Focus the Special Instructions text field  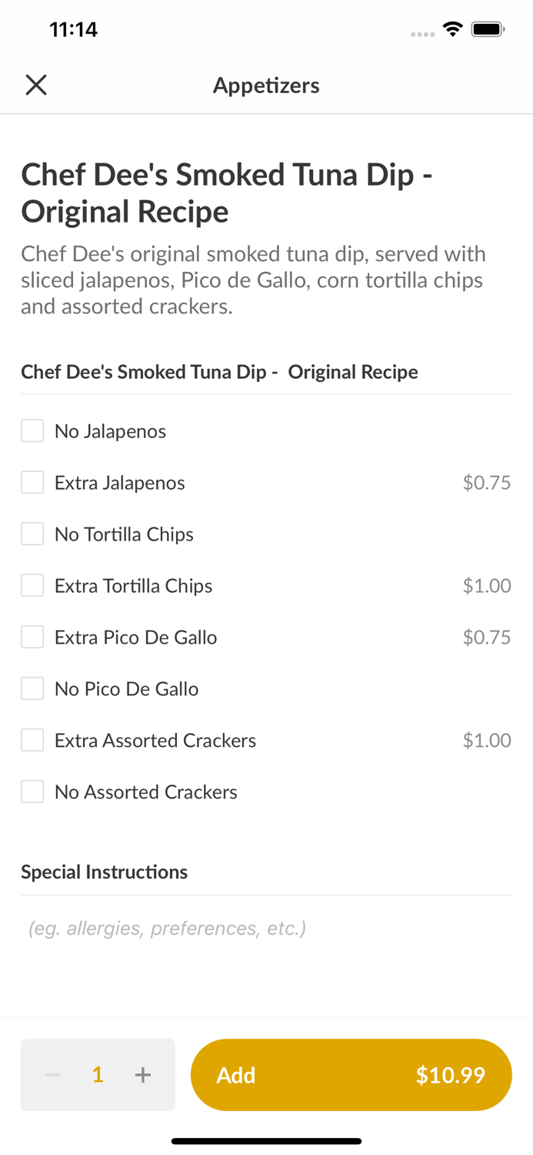coord(266,929)
